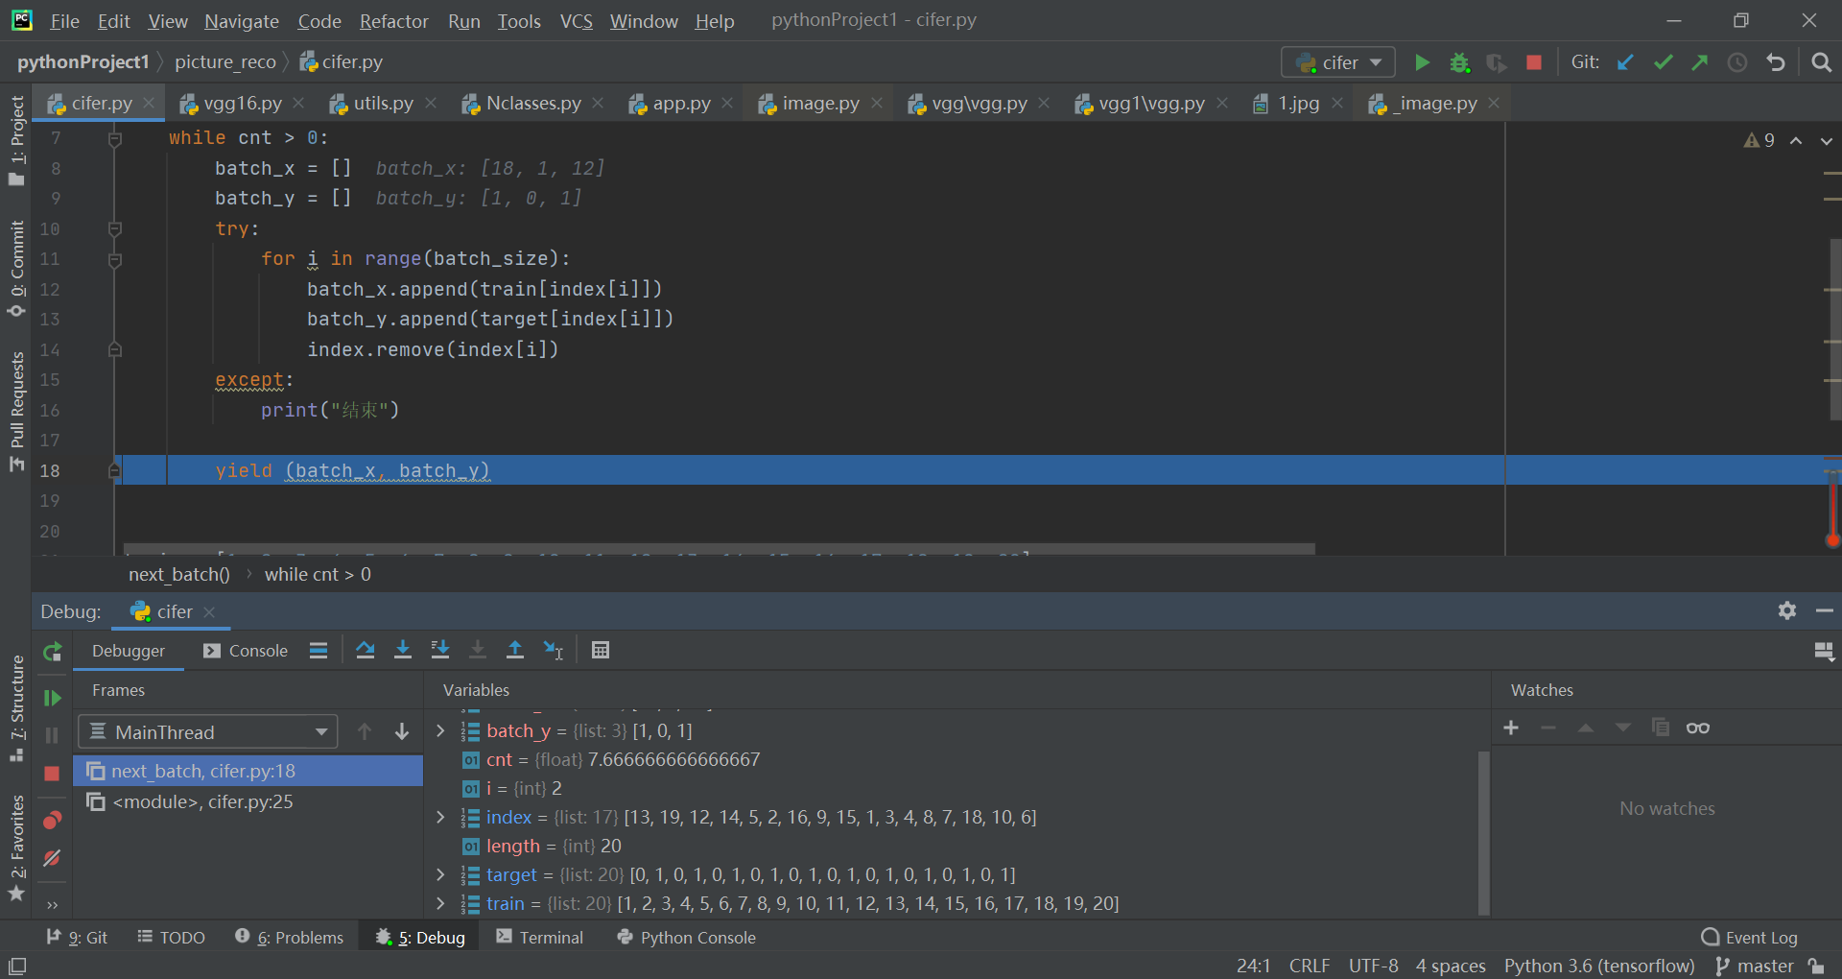Change UTF-8 file encoding
The width and height of the screenshot is (1842, 979).
pos(1373,966)
